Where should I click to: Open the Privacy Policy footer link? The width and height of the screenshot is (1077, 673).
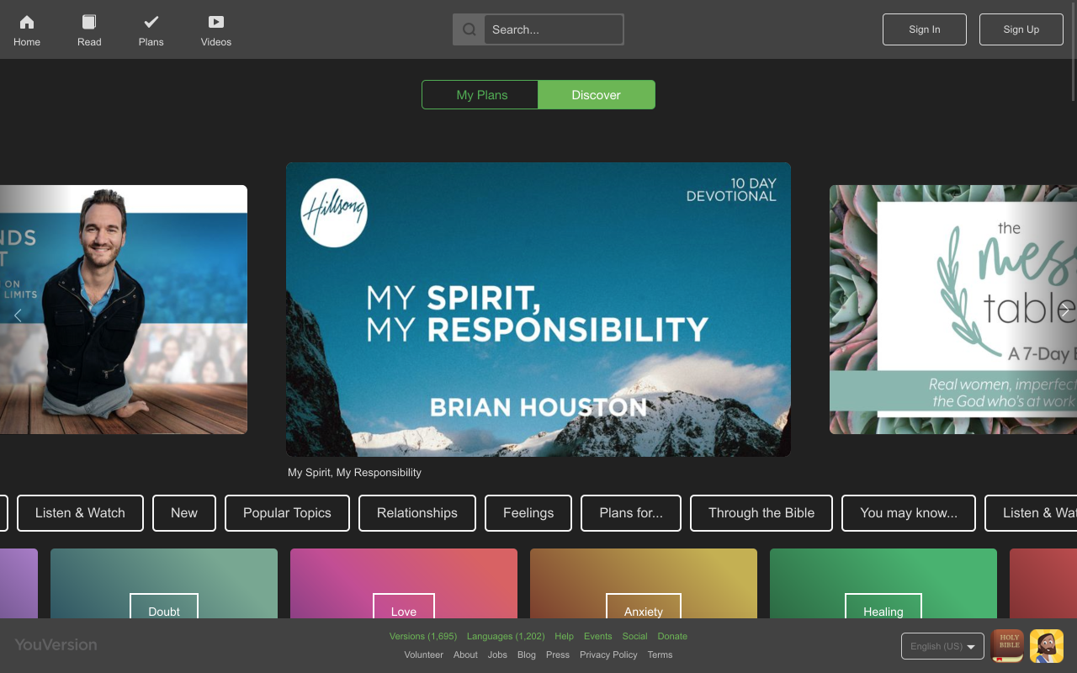tap(608, 655)
